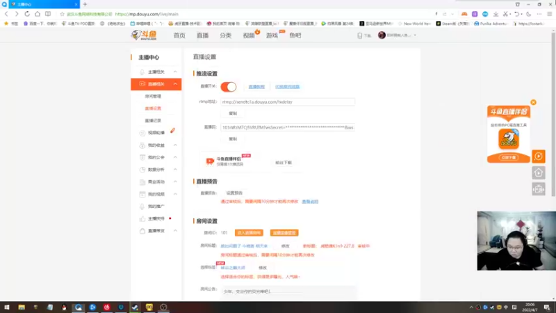Viewport: 556px width, 313px height.
Task: Collapse the 直播相关 sidebar section
Action: 175,84
